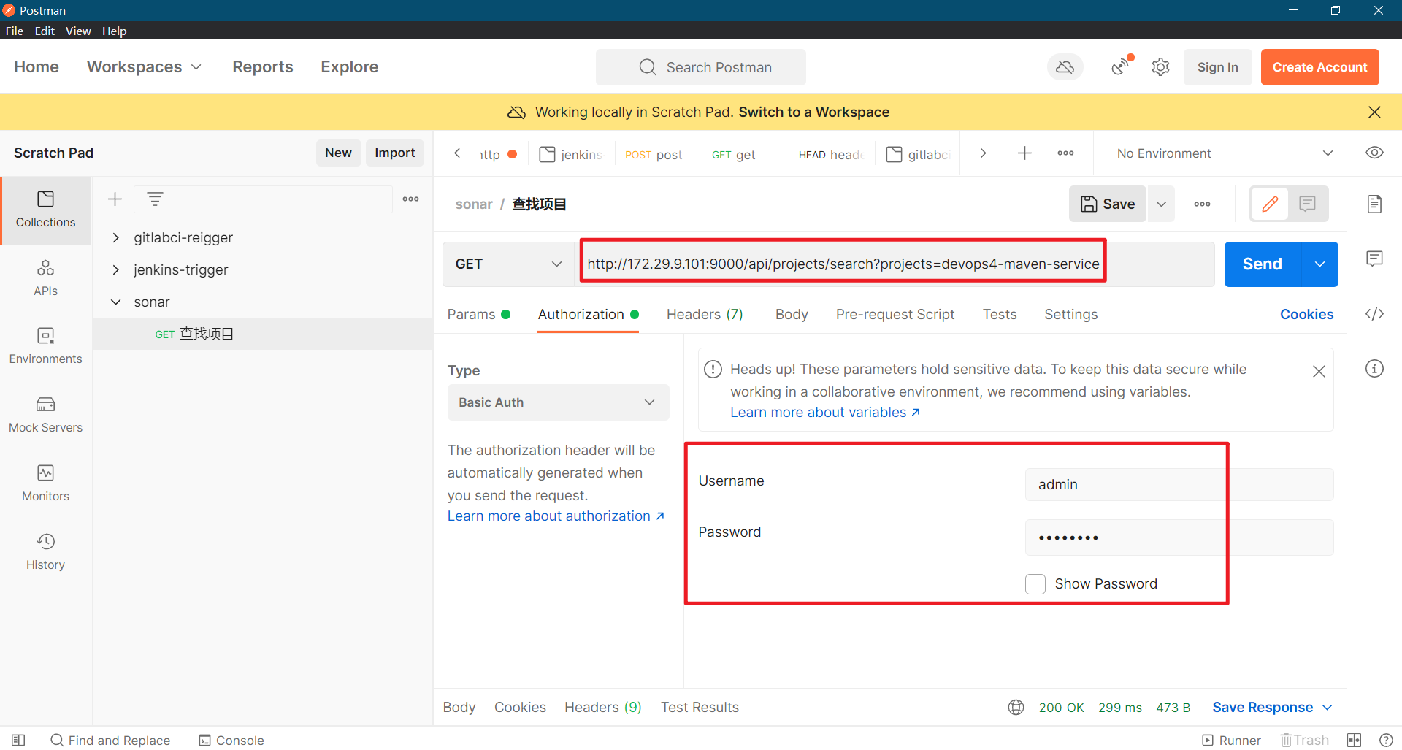The height and width of the screenshot is (750, 1402).
Task: Click the Password input field
Action: [1179, 537]
